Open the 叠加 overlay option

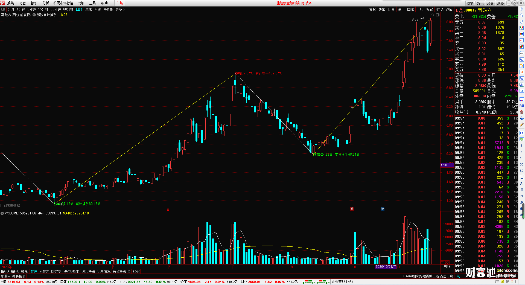(x=382, y=9)
